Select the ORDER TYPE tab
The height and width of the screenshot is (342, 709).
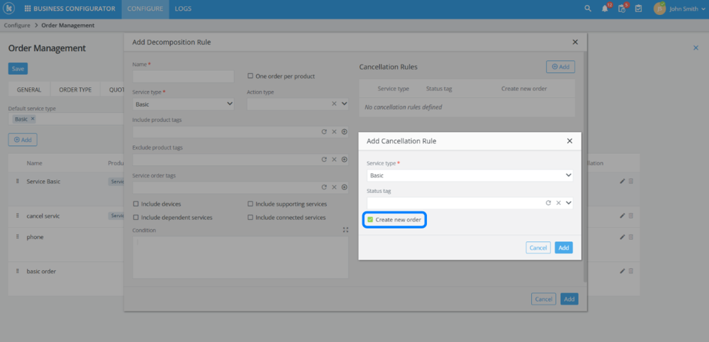75,90
